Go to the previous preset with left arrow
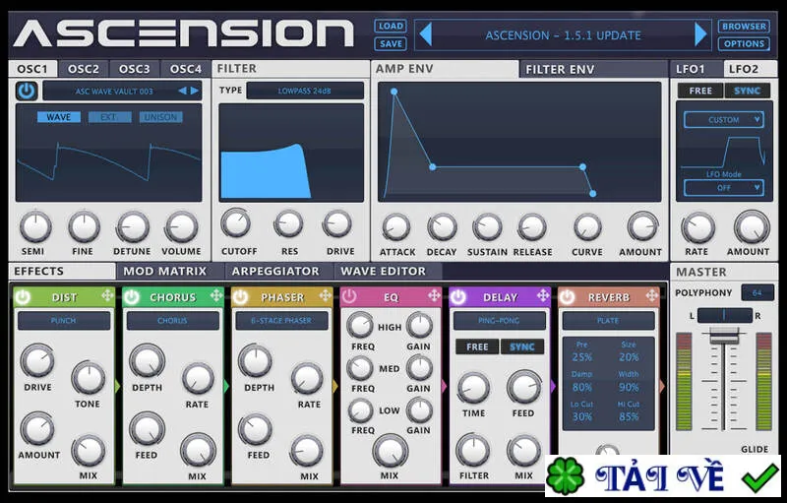 [x=426, y=34]
